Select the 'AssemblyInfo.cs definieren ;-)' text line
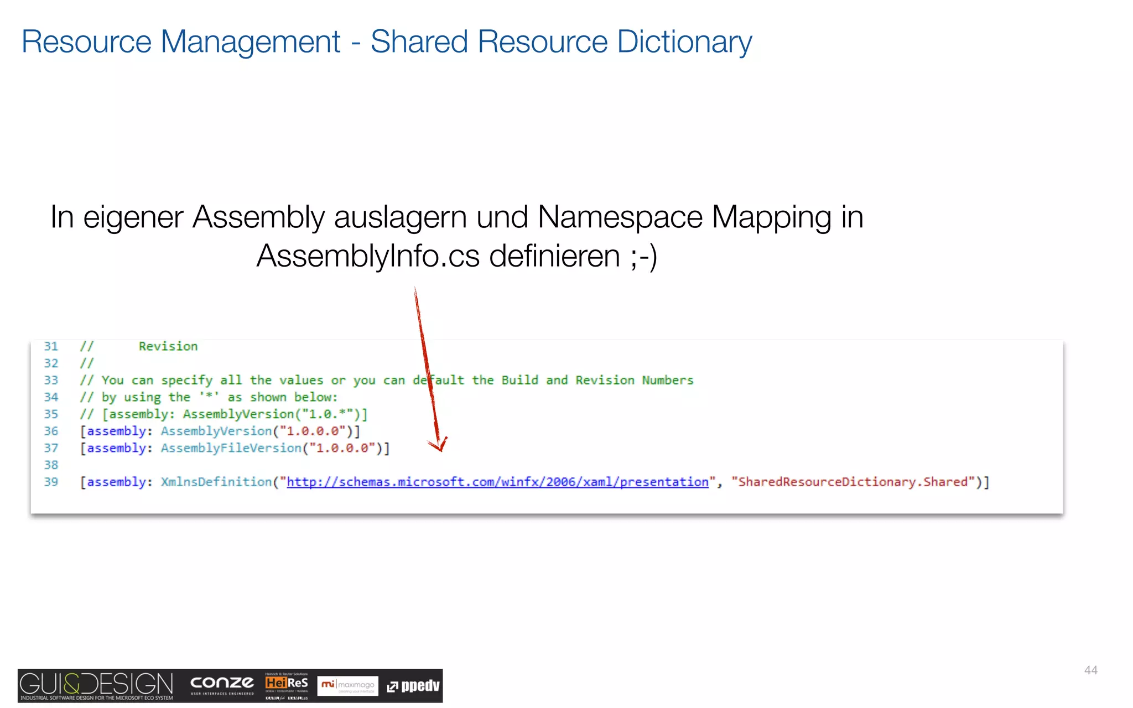This screenshot has height=708, width=1133. pyautogui.click(x=457, y=256)
